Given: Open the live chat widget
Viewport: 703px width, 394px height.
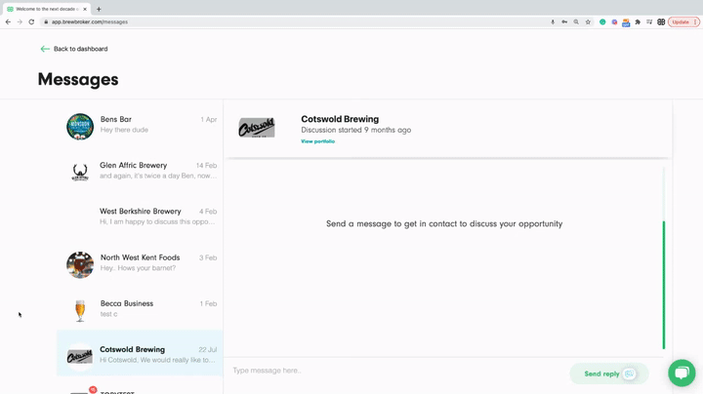Looking at the screenshot, I should click(682, 373).
